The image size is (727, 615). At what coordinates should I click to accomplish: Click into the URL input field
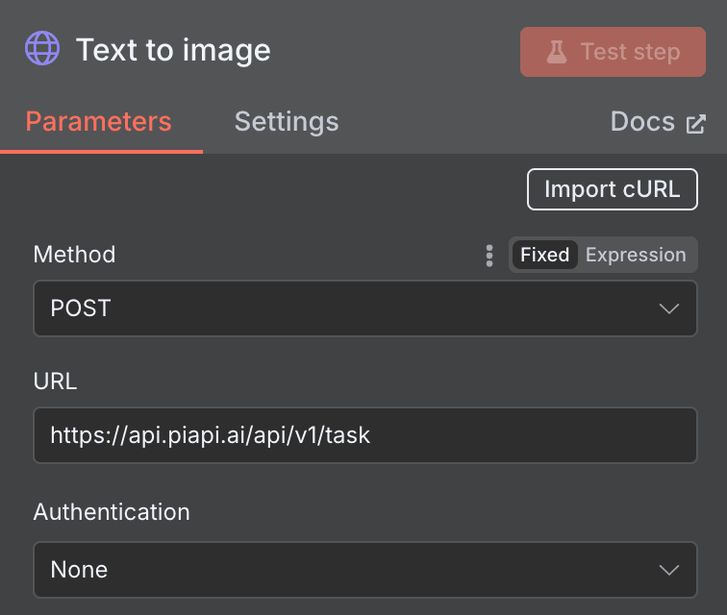click(x=364, y=435)
